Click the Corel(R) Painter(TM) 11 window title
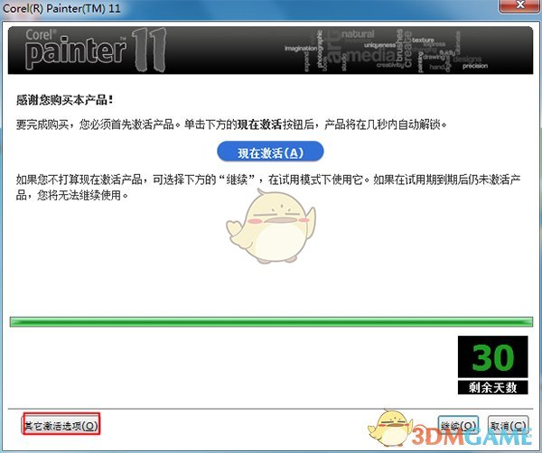Viewport: 542px width, 453px height. pyautogui.click(x=61, y=8)
